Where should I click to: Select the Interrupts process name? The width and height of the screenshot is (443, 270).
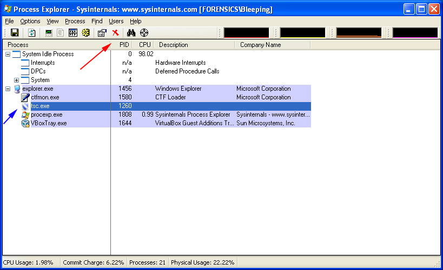pyautogui.click(x=43, y=63)
